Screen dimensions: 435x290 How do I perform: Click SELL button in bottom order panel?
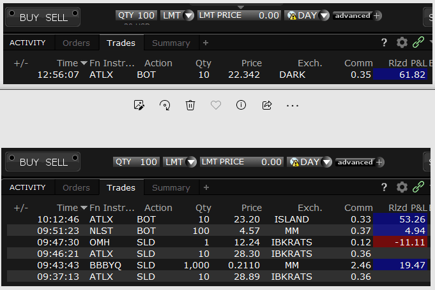pyautogui.click(x=56, y=162)
